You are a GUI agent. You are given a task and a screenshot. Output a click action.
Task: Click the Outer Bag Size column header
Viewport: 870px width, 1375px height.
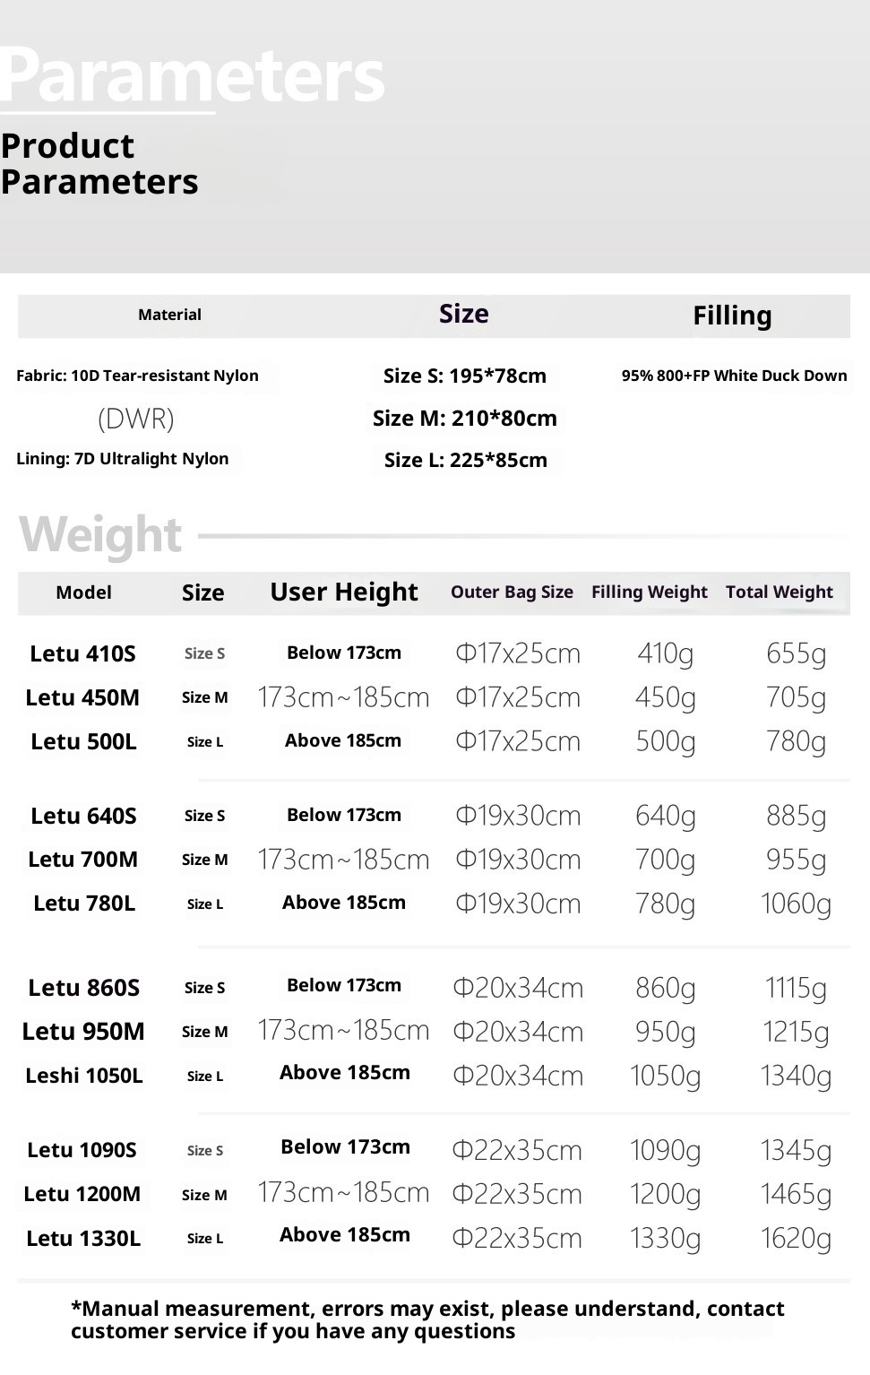coord(512,592)
